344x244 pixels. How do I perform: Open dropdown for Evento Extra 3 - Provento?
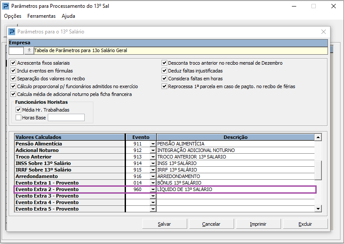point(152,196)
